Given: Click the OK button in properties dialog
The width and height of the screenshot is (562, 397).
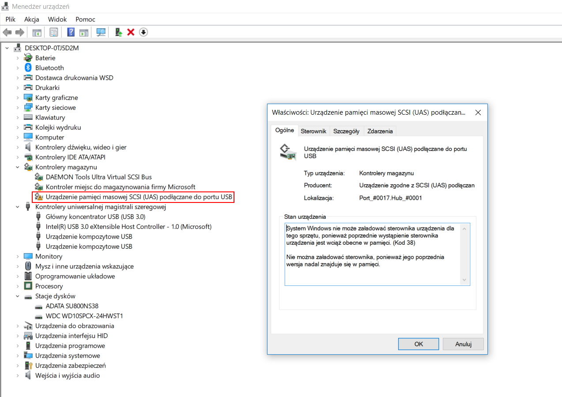Looking at the screenshot, I should [x=419, y=344].
